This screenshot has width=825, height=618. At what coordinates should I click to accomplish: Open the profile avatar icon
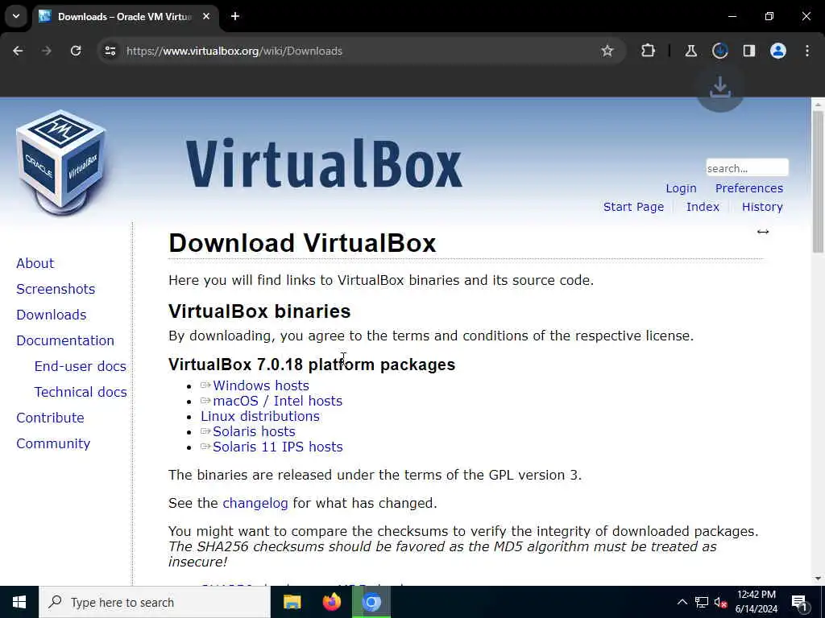(x=778, y=51)
